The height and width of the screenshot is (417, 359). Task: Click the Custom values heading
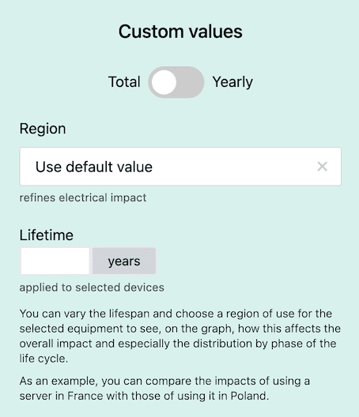coord(180,32)
